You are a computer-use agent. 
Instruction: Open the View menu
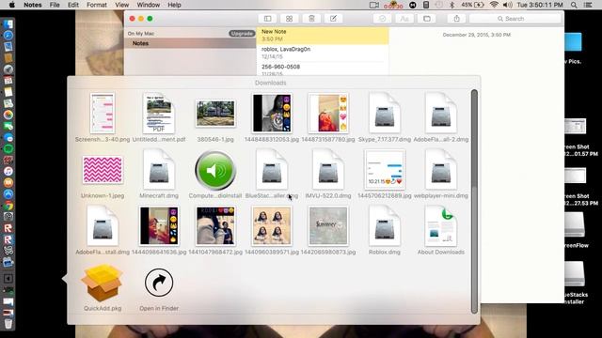[122, 5]
